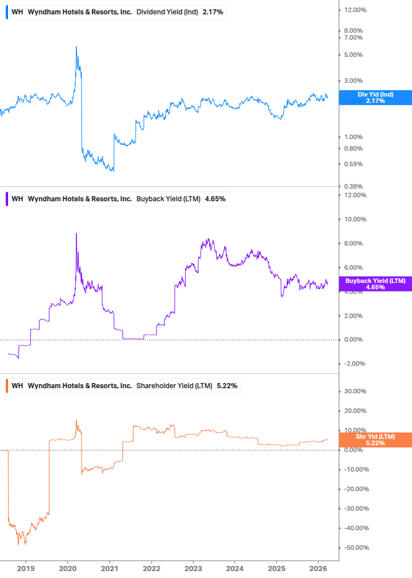This screenshot has height=578, width=412.
Task: Click the purple color bar of Buyback Yield legend
Action: (7, 199)
